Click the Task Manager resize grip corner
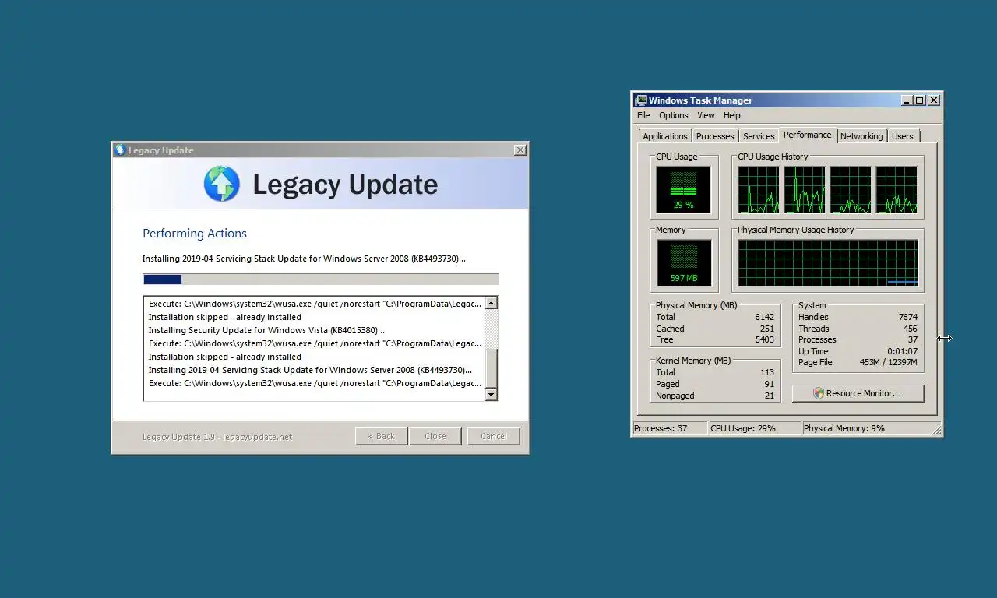The width and height of the screenshot is (997, 598). pos(937,430)
